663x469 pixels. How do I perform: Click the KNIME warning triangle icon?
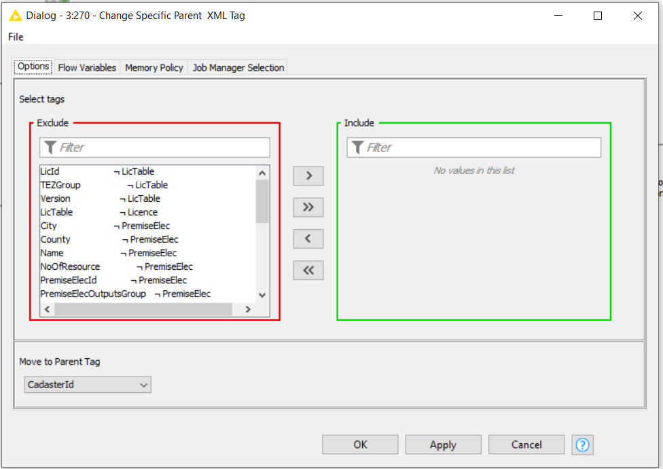pos(15,16)
